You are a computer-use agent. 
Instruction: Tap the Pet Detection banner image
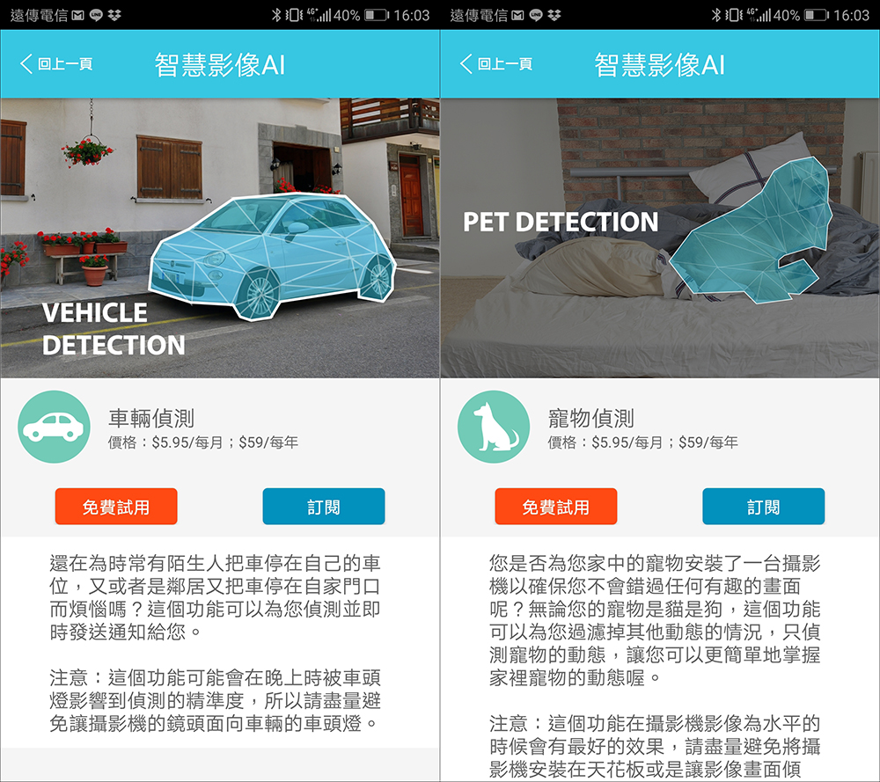pos(660,238)
